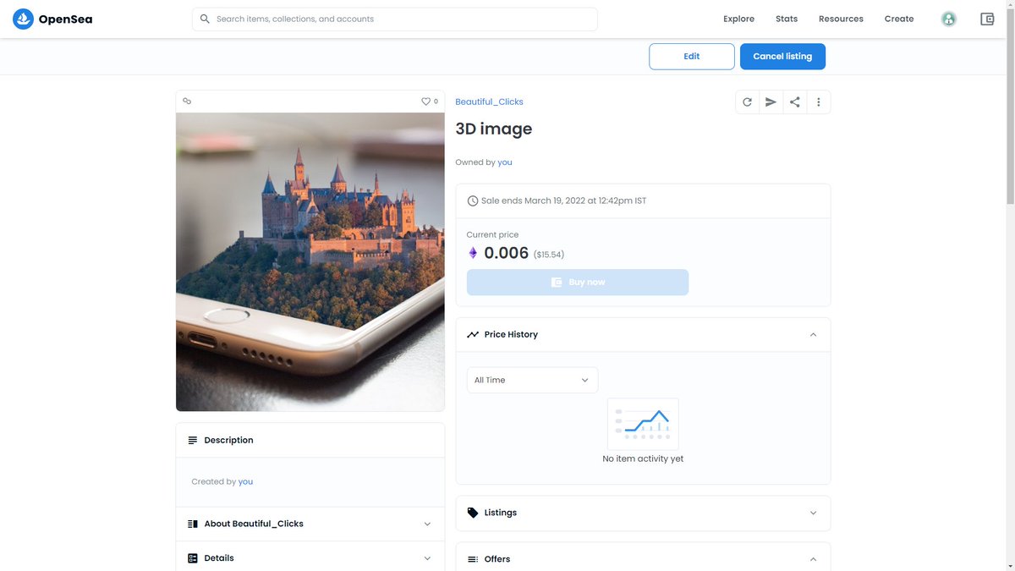Open the Resources menu
This screenshot has width=1015, height=571.
click(841, 19)
